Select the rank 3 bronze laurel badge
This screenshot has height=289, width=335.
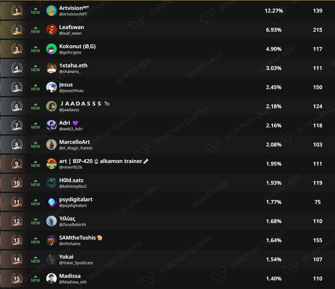click(17, 49)
